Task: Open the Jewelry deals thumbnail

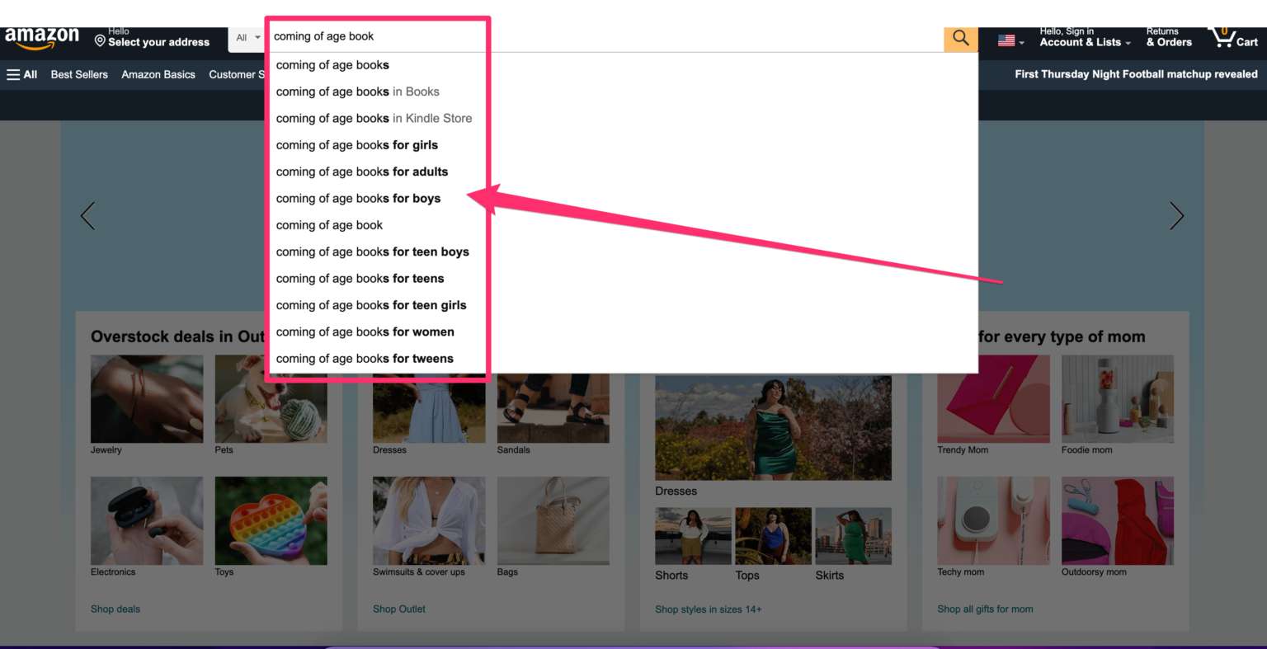Action: (x=146, y=398)
